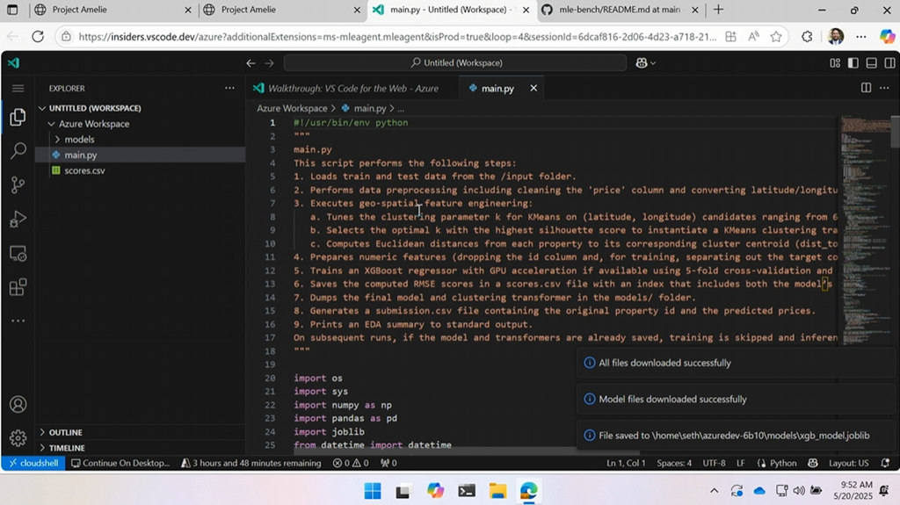Viewport: 900px width, 505px height.
Task: Open Source Control view in activity bar
Action: click(18, 185)
